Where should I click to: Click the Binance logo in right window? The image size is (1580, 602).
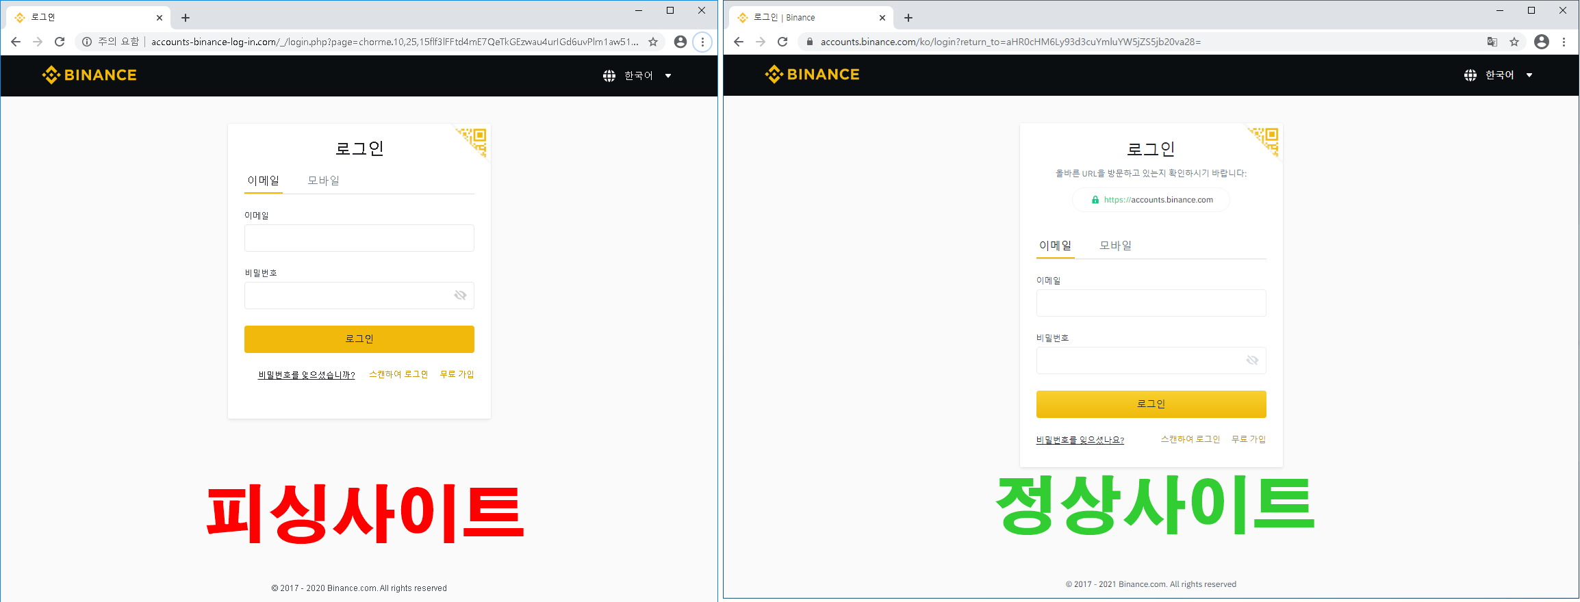813,74
